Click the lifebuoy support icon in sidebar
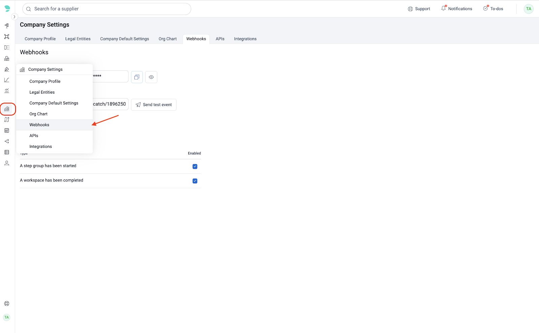Screen dimensions: 539x333 7,304
